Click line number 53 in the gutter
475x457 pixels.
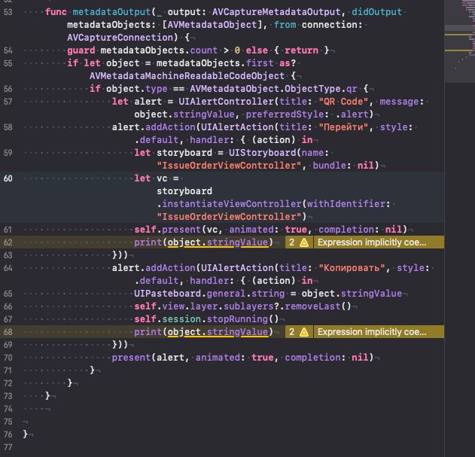click(8, 12)
